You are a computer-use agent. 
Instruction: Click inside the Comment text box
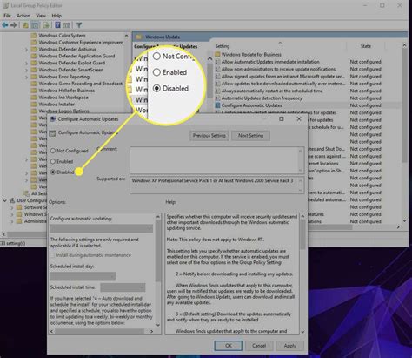[x=216, y=160]
